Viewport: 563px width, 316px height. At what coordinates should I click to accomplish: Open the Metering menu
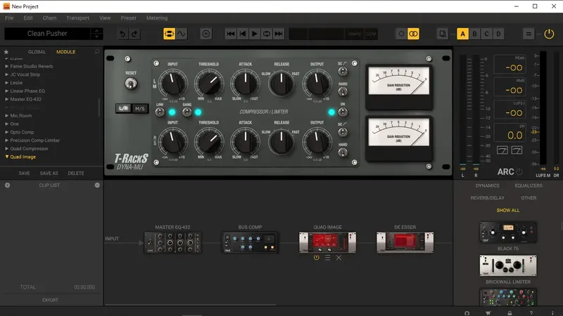(157, 18)
